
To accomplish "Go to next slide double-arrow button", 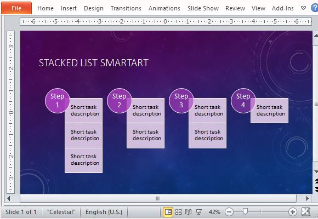I will coord(316,189).
